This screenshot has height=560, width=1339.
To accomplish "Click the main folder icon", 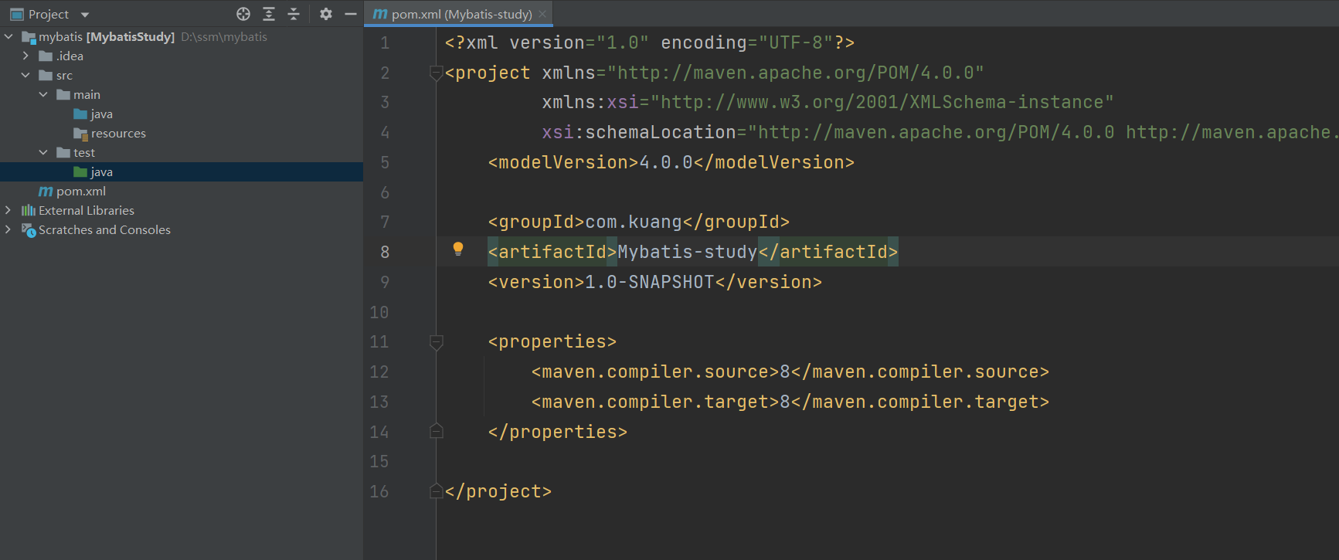I will 63,94.
